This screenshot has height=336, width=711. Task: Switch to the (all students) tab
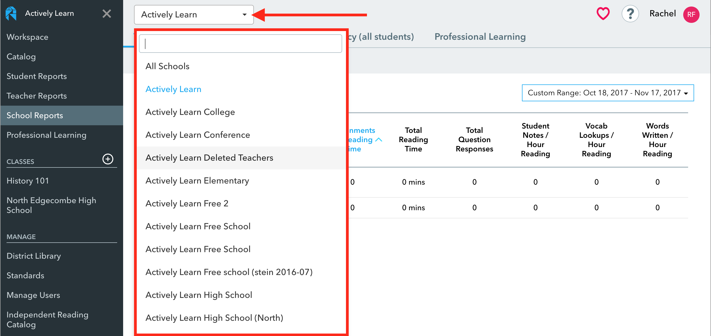(381, 37)
